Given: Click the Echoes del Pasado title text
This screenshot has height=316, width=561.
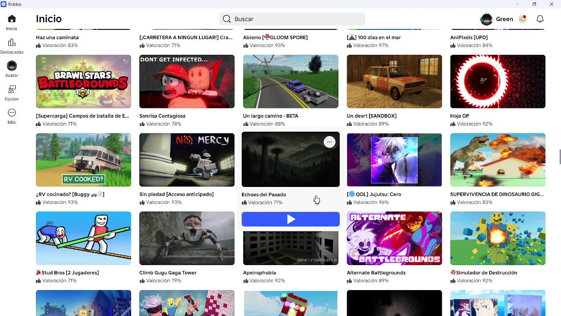Looking at the screenshot, I should click(x=264, y=194).
